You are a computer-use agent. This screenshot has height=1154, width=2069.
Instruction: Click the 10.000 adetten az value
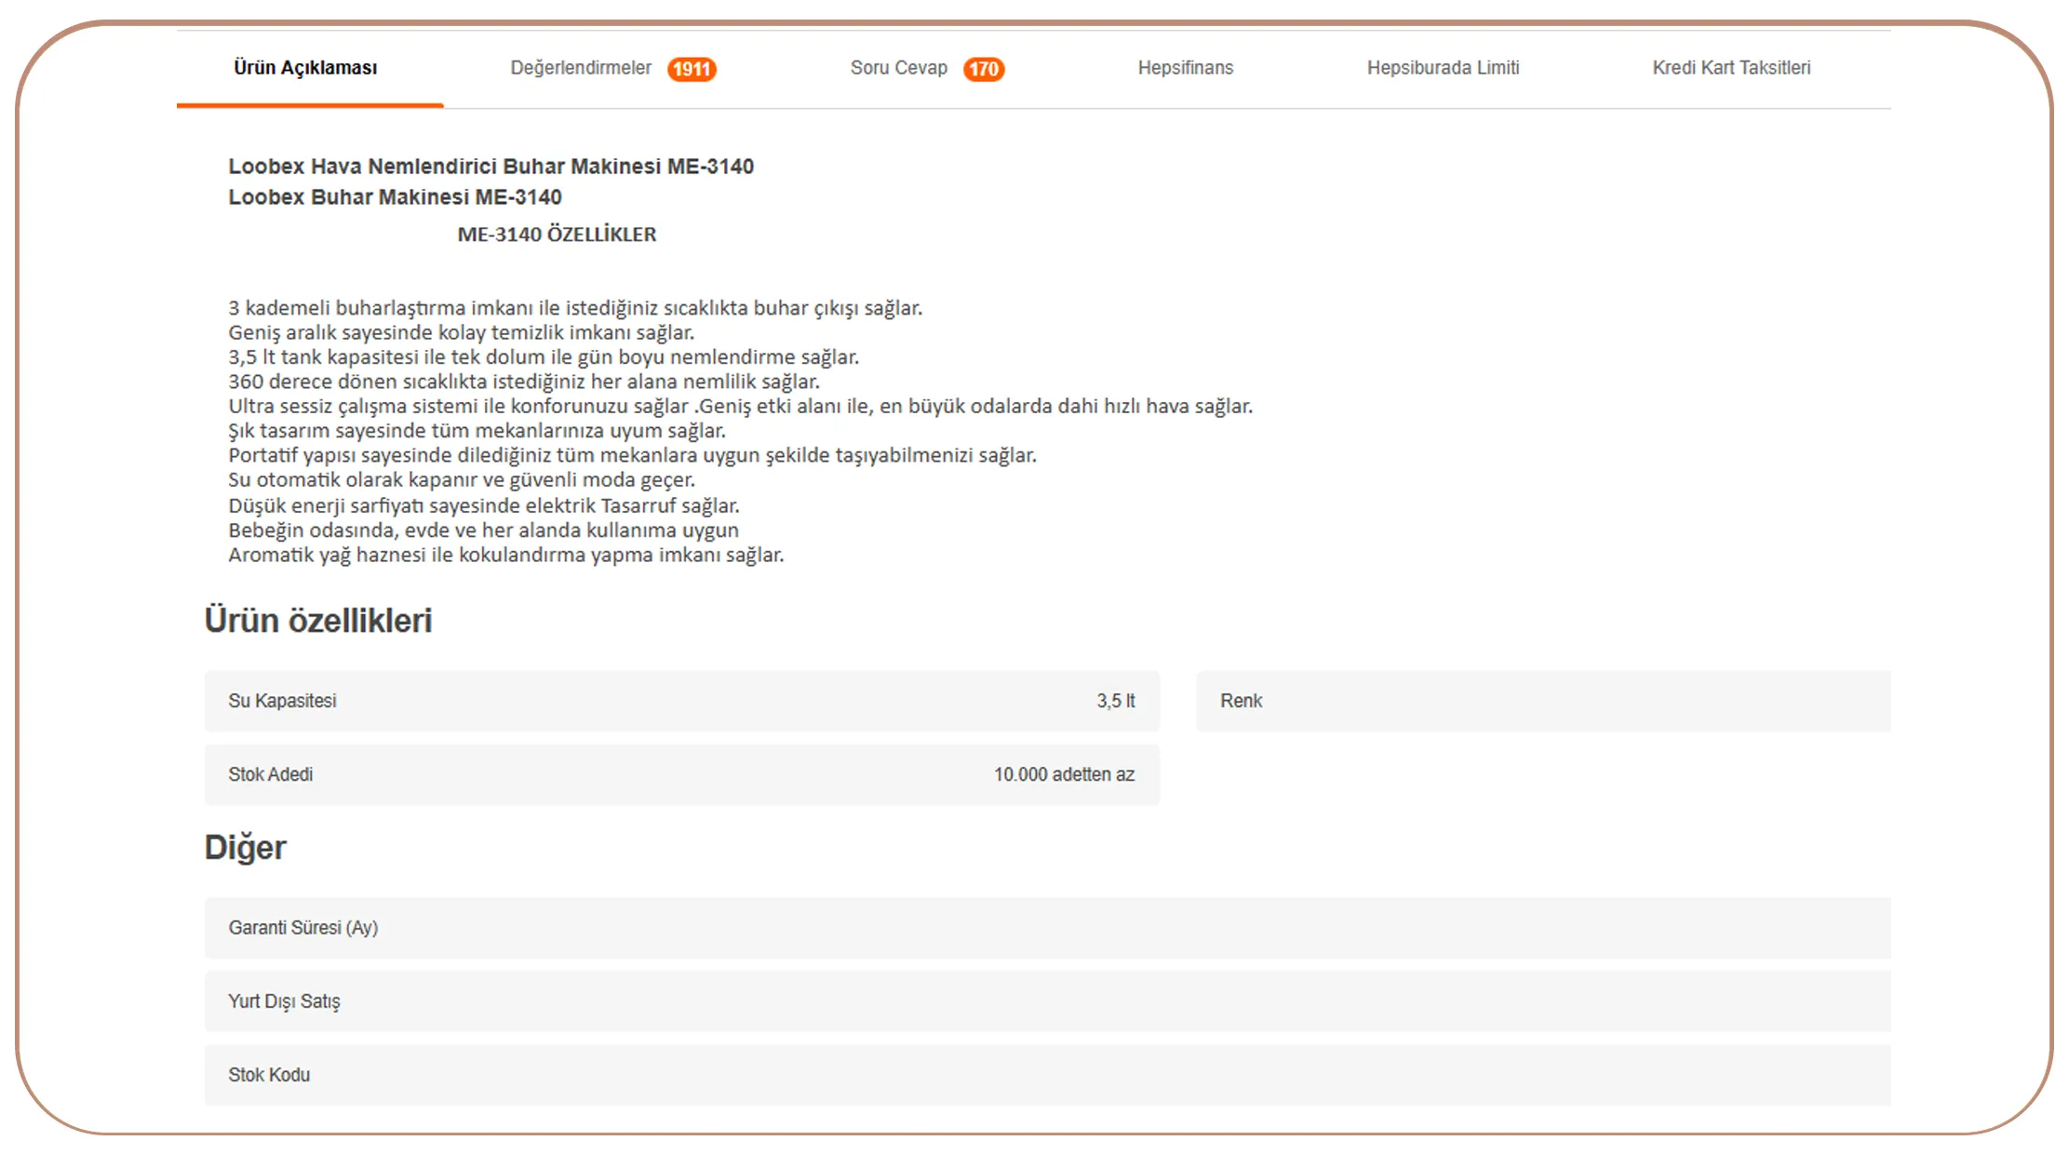click(x=1063, y=774)
